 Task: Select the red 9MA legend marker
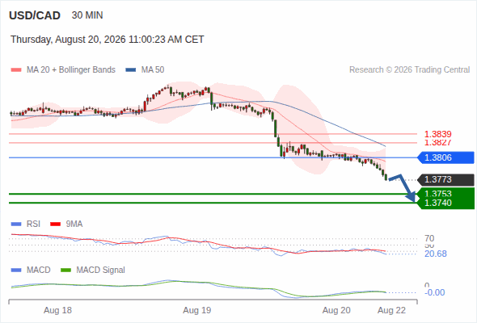click(55, 224)
